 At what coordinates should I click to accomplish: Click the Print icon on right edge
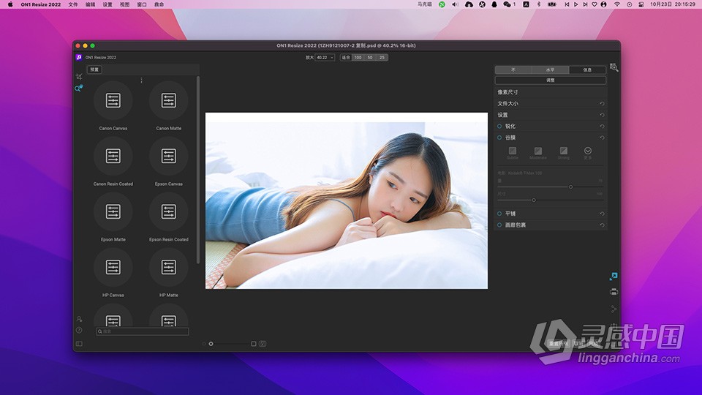click(614, 292)
